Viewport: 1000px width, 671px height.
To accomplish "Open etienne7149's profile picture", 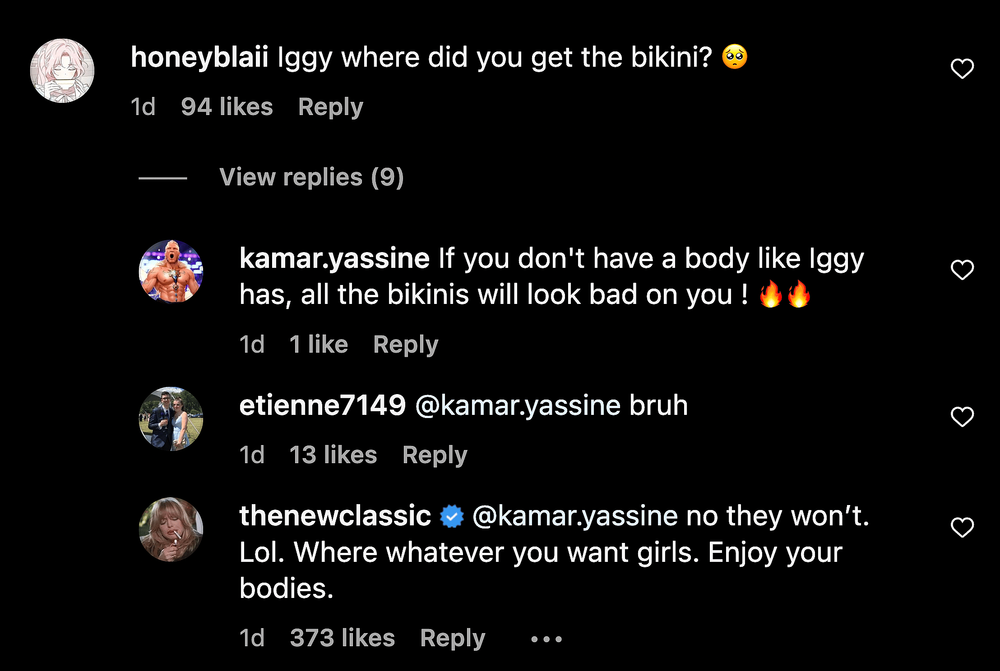I will click(171, 419).
